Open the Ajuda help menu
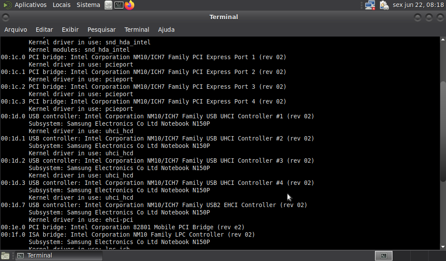 coord(166,30)
